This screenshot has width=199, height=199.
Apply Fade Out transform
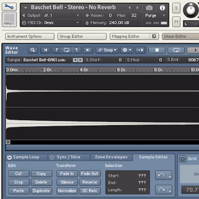pos(90,174)
